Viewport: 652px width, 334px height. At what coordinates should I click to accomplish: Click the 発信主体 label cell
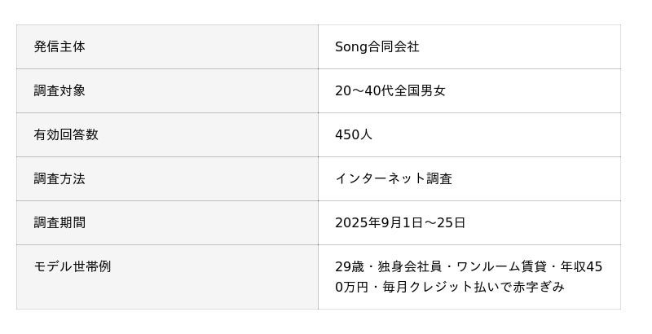pos(59,47)
